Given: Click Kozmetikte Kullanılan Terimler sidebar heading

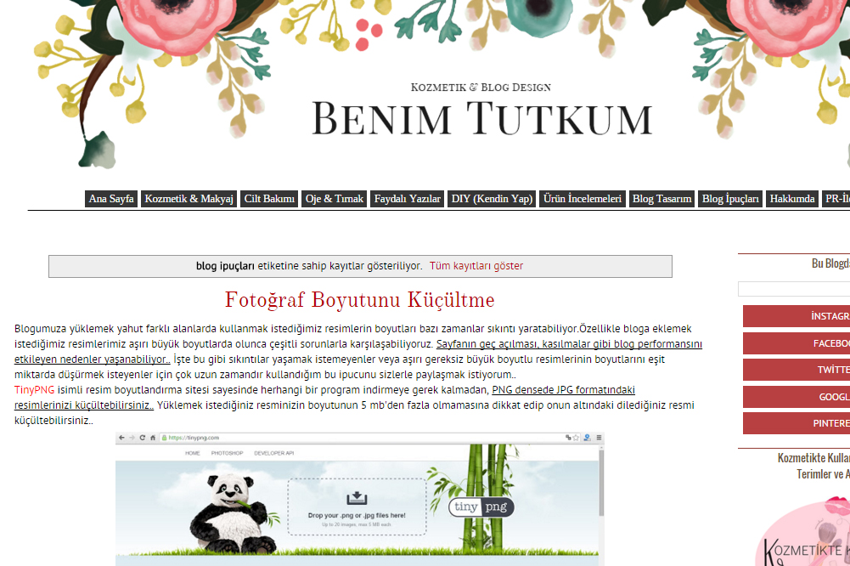Looking at the screenshot, I should 813,466.
